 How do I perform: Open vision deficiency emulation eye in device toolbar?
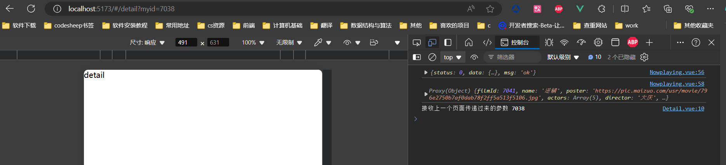coord(352,42)
